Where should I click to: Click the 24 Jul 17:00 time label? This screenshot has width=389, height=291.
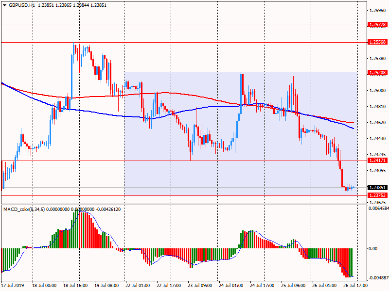point(262,286)
